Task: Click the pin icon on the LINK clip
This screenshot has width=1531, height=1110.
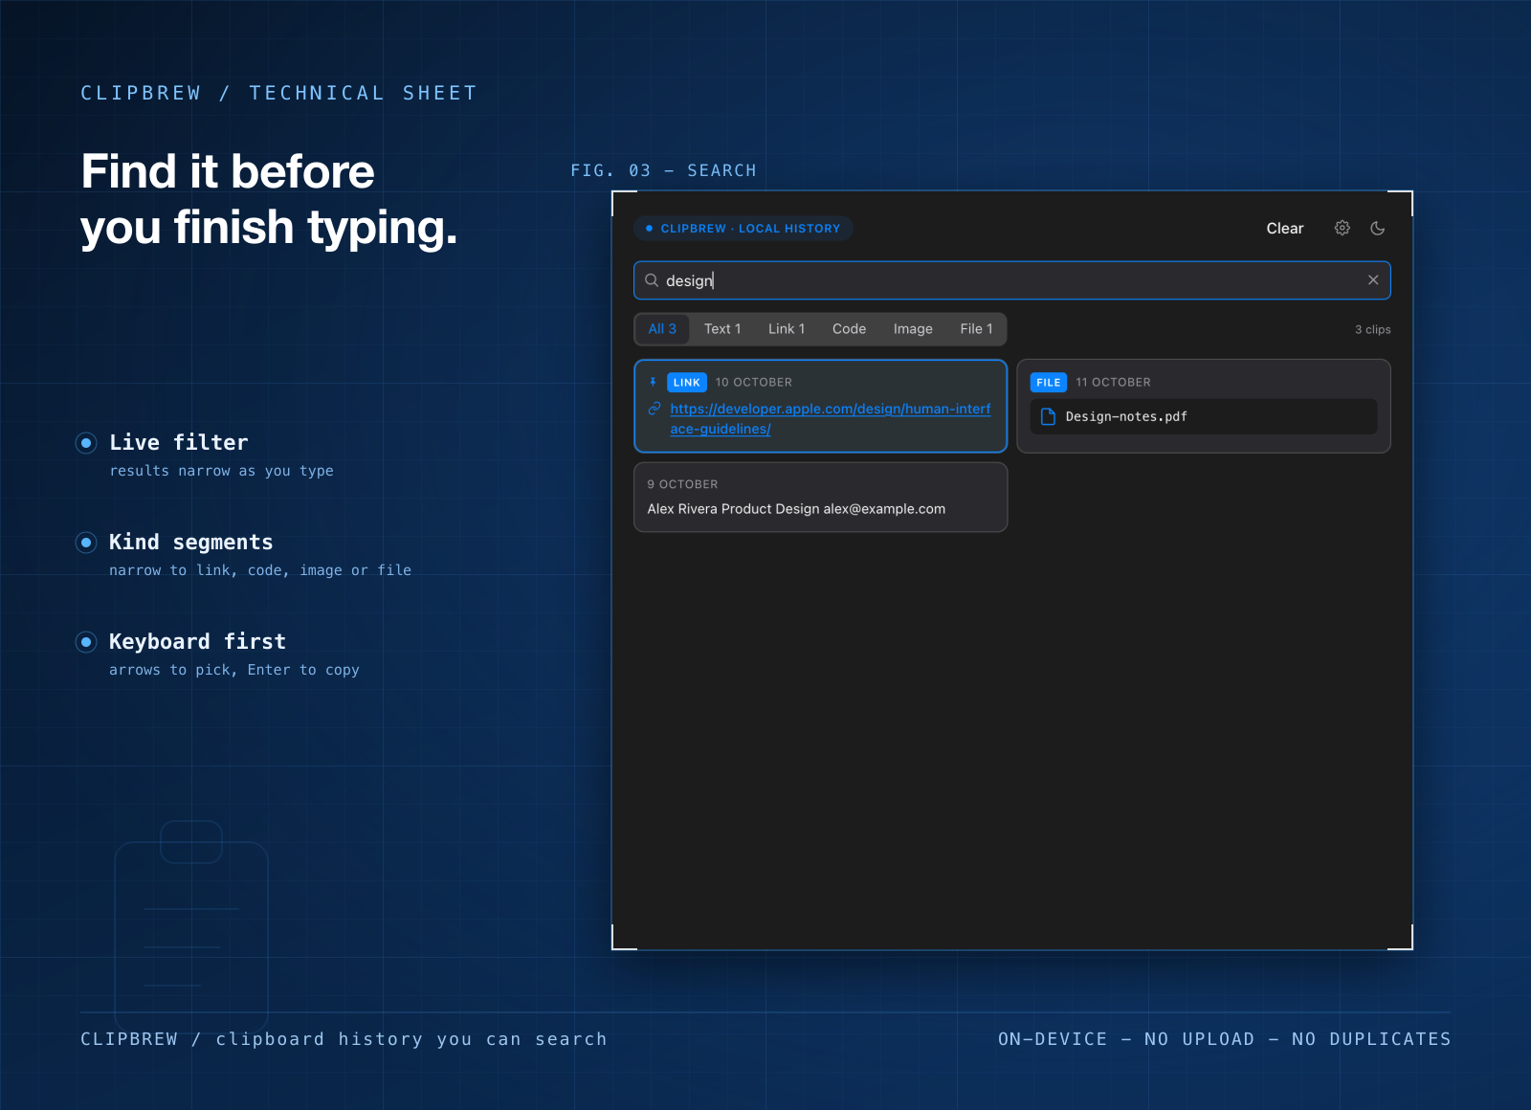Action: click(653, 382)
